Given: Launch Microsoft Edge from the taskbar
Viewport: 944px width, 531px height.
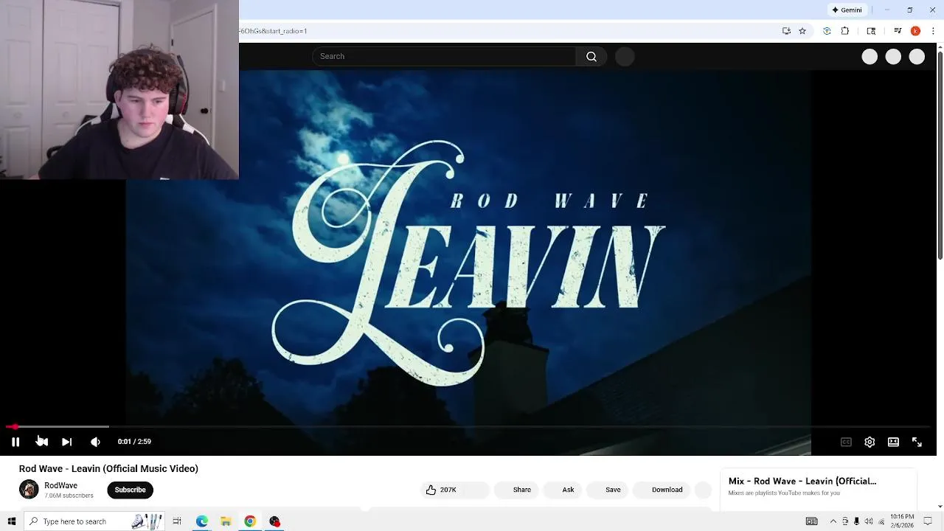Looking at the screenshot, I should [x=201, y=521].
